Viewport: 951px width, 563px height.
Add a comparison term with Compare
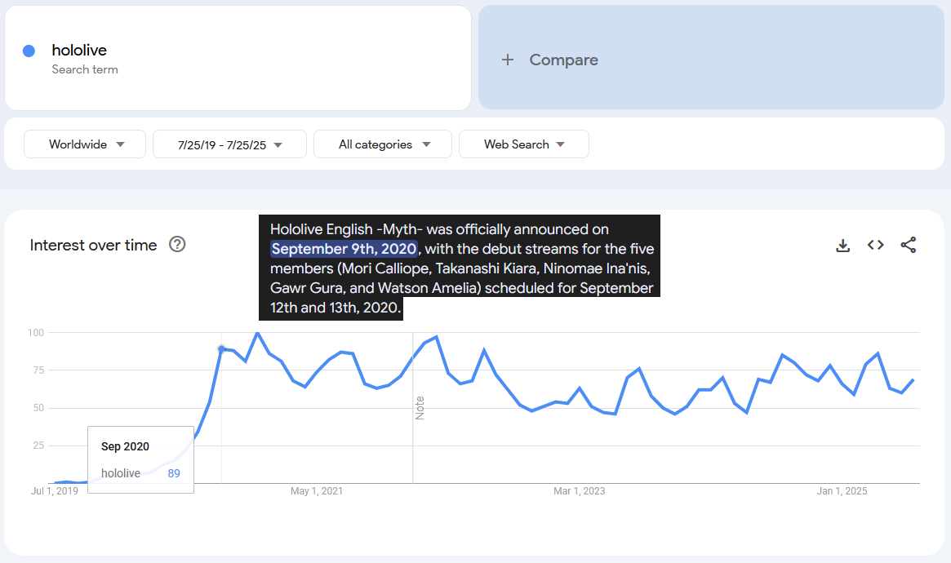563,60
